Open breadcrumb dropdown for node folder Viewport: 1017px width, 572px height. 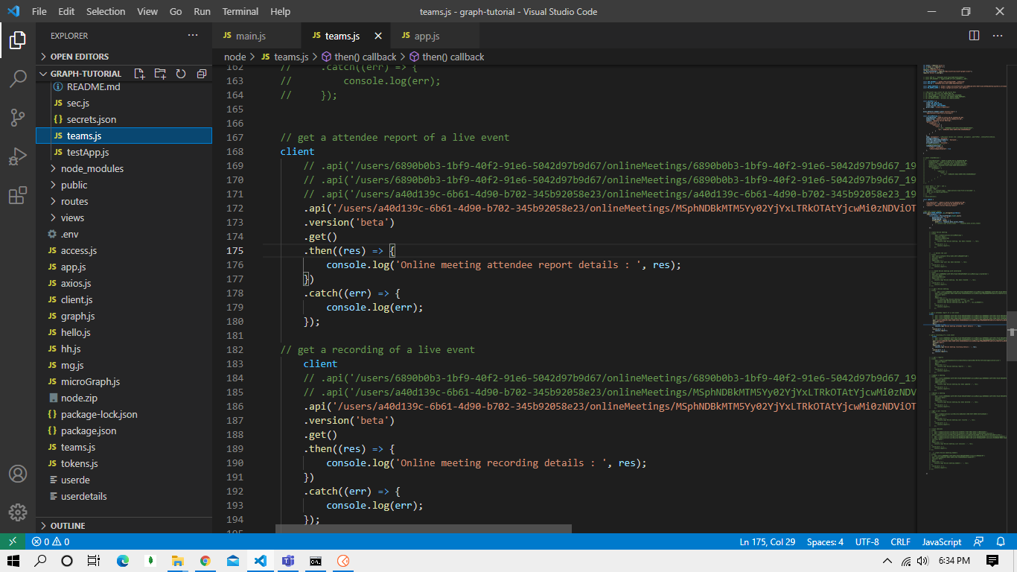coord(235,57)
